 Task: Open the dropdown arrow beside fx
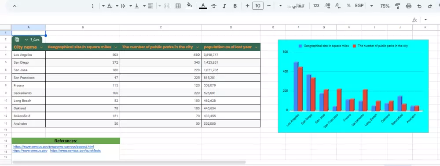(425, 20)
